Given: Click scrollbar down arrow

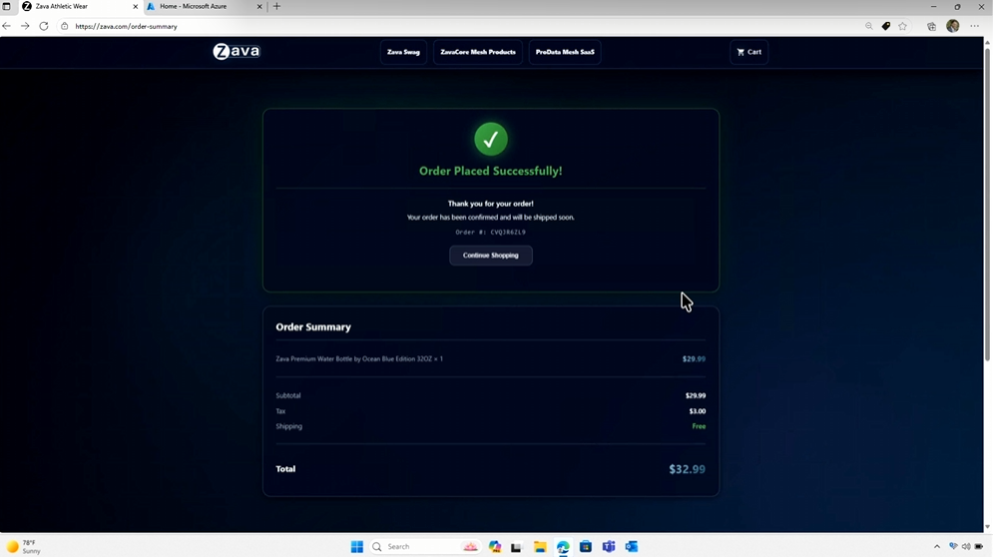Looking at the screenshot, I should 987,527.
